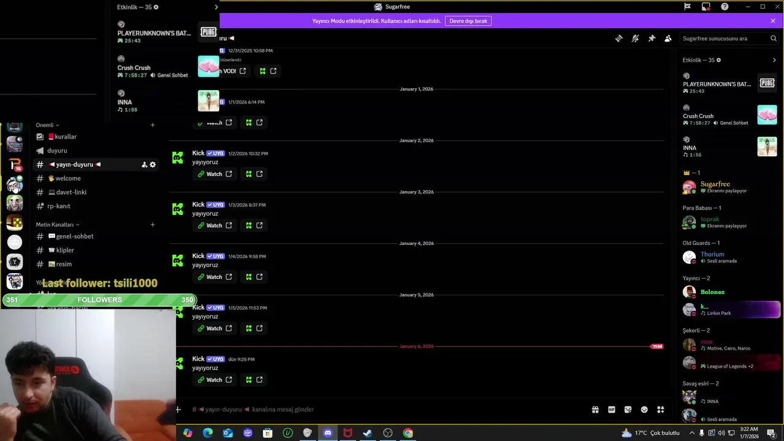
Task: Click invite-people icon on yayın-duyuru channel
Action: (x=144, y=165)
